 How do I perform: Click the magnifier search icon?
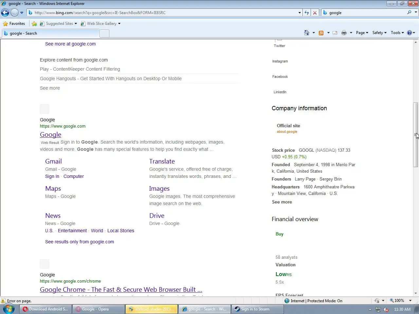coord(409,12)
